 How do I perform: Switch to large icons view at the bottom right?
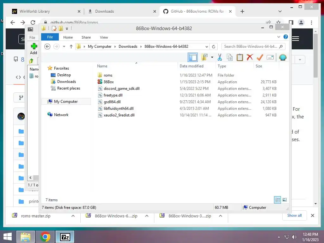click(284, 200)
